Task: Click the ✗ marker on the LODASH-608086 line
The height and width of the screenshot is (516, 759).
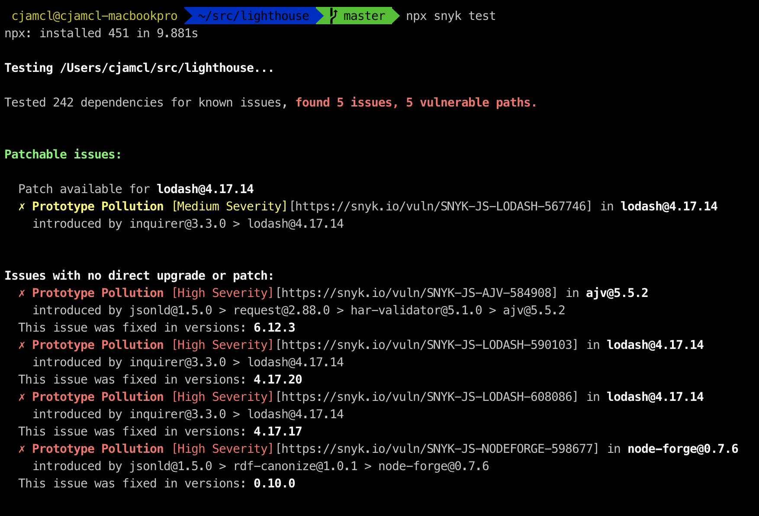Action: tap(21, 397)
